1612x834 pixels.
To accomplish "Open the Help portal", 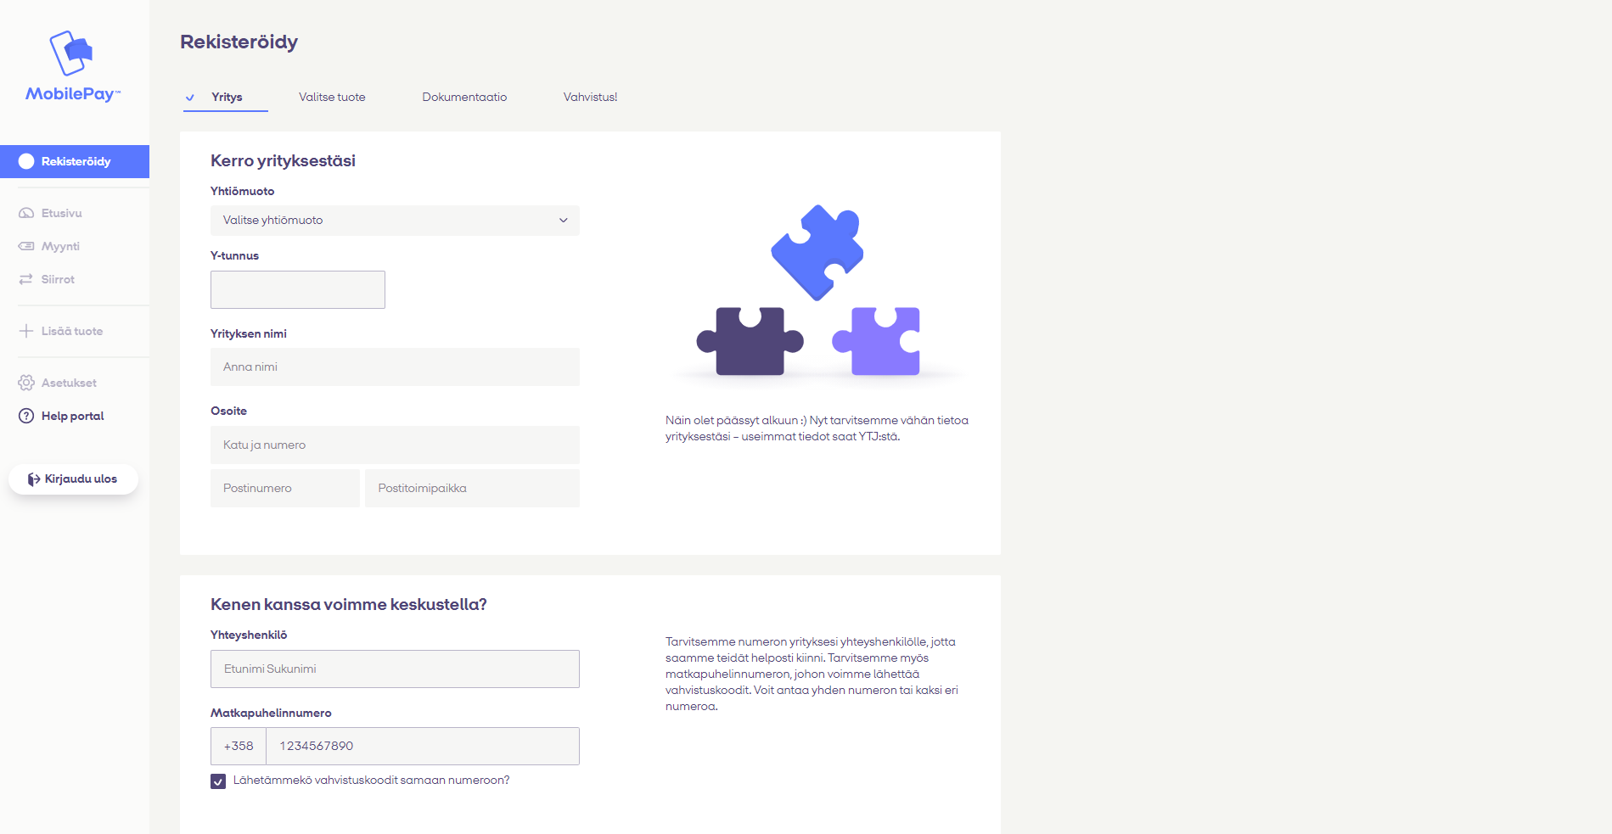I will [x=72, y=416].
